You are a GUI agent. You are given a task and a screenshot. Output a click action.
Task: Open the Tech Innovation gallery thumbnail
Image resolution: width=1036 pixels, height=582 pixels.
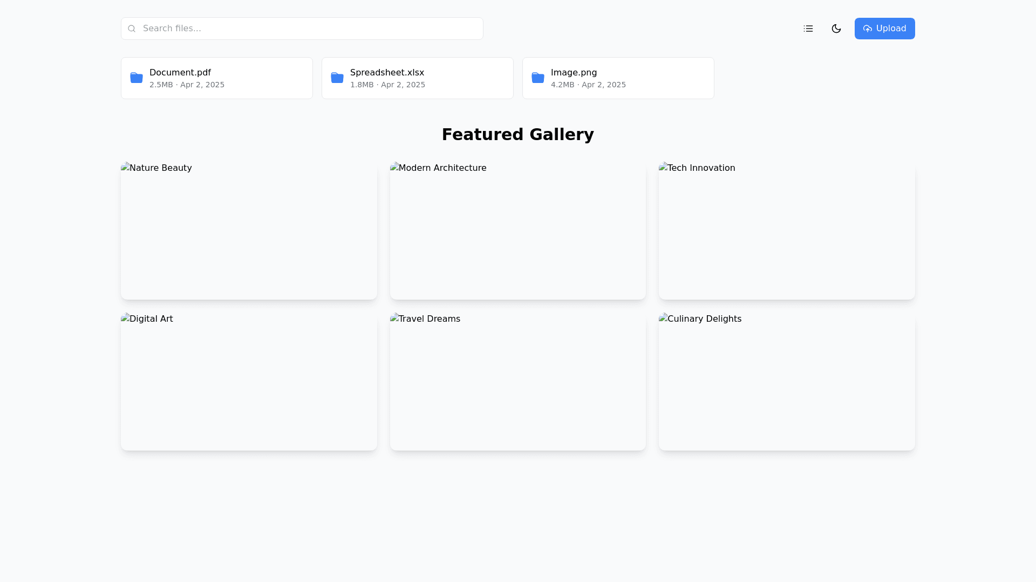coord(786,231)
